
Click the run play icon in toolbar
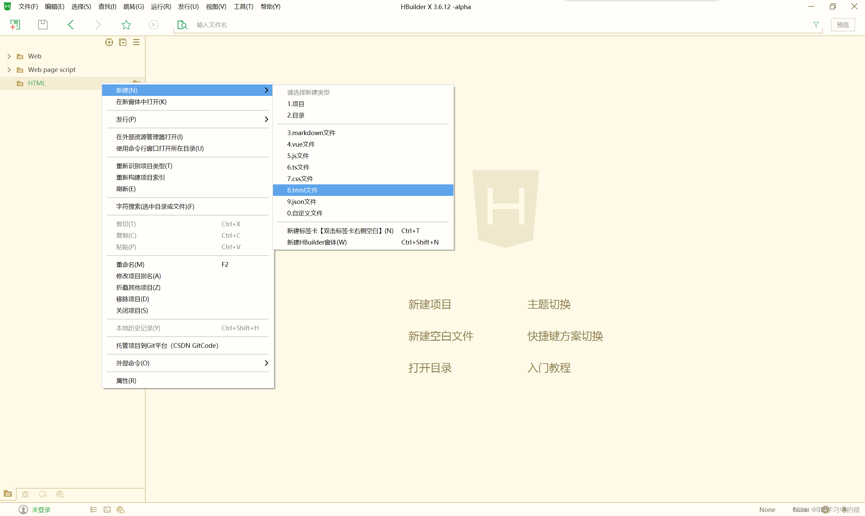[154, 25]
